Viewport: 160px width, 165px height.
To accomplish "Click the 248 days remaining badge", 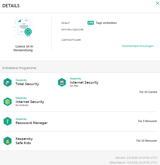I will click(91, 23).
